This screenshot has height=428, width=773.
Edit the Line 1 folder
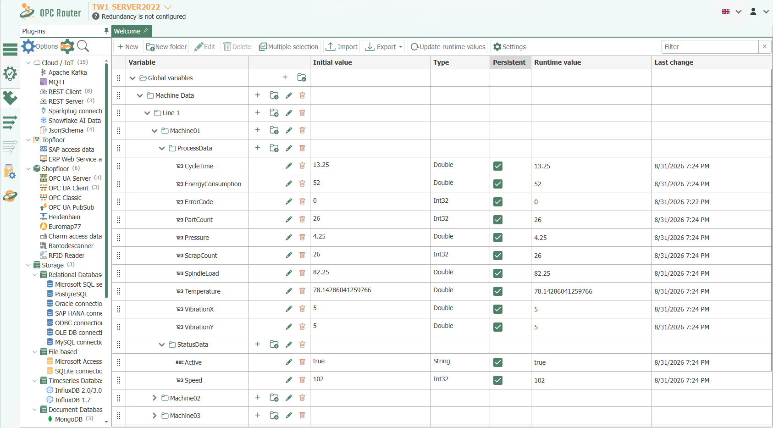pos(289,112)
